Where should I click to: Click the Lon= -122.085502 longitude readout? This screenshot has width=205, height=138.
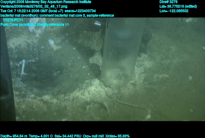[174, 11]
